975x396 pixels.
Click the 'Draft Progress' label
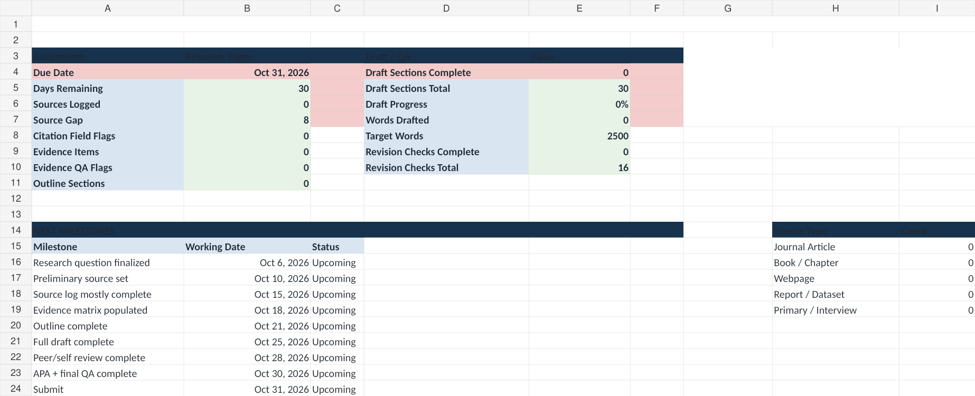pyautogui.click(x=446, y=104)
